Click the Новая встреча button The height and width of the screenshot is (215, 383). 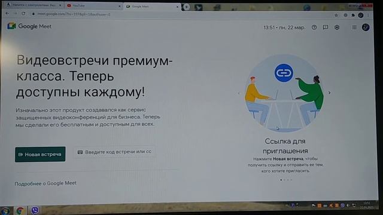pyautogui.click(x=40, y=154)
